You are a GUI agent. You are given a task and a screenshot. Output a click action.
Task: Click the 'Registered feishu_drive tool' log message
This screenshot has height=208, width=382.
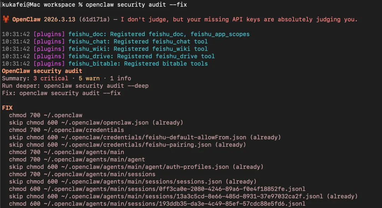coord(166,56)
